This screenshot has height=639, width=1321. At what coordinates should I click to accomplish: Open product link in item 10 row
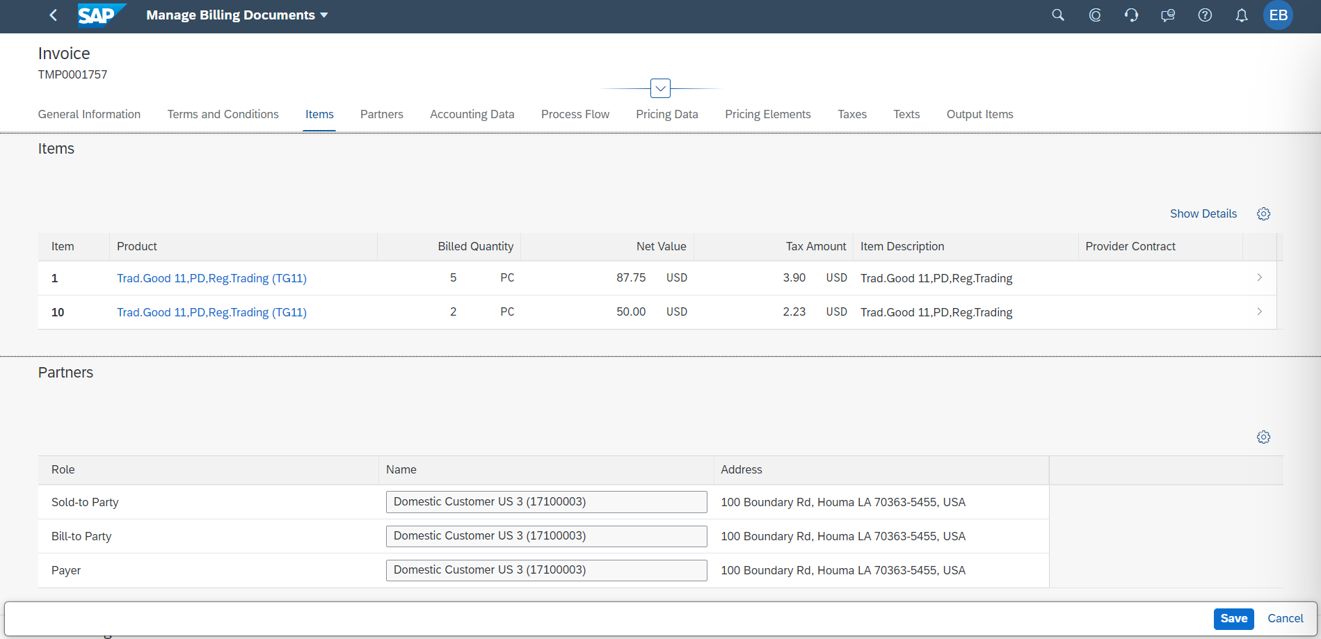[x=211, y=313]
